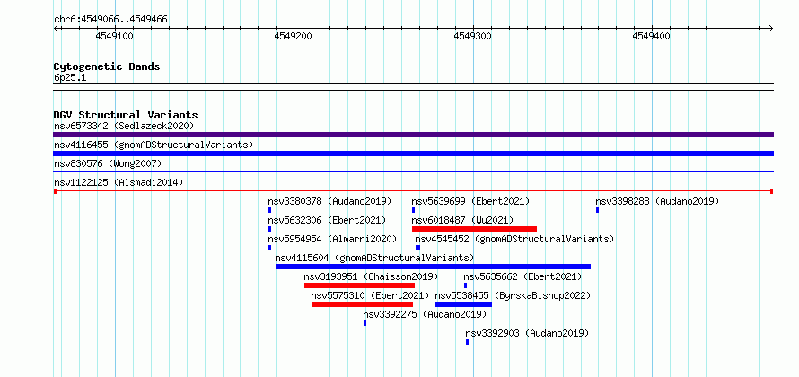Click the small blue nsv5632306 marker
Image resolution: width=799 pixels, height=377 pixels.
point(269,229)
